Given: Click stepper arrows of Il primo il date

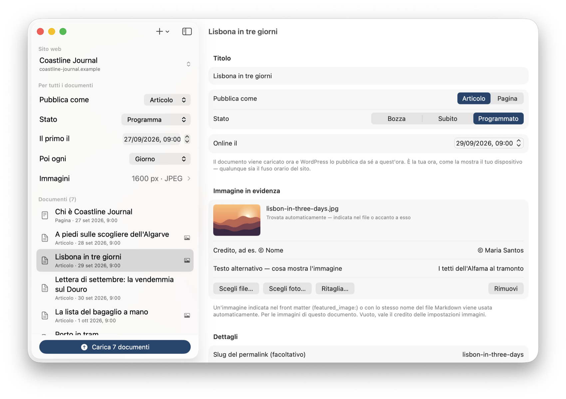Looking at the screenshot, I should point(187,139).
